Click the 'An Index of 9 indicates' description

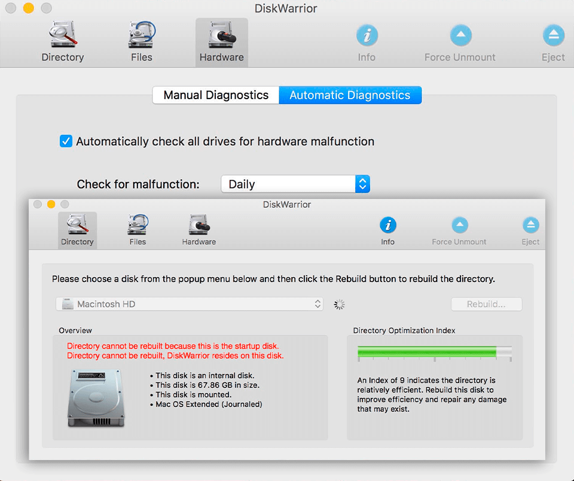click(432, 395)
